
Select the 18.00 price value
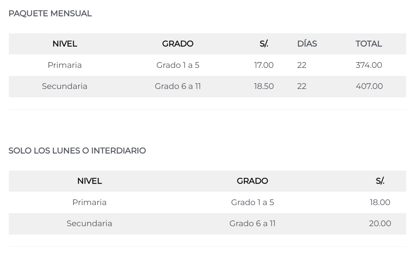point(380,202)
